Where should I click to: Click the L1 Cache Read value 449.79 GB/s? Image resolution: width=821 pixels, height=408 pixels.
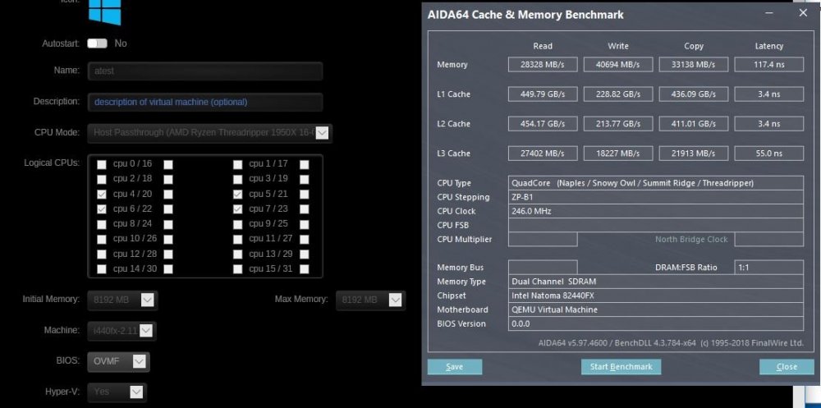(543, 94)
